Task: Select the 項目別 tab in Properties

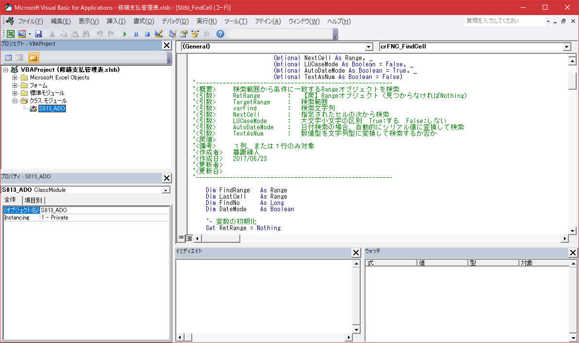Action: click(33, 200)
